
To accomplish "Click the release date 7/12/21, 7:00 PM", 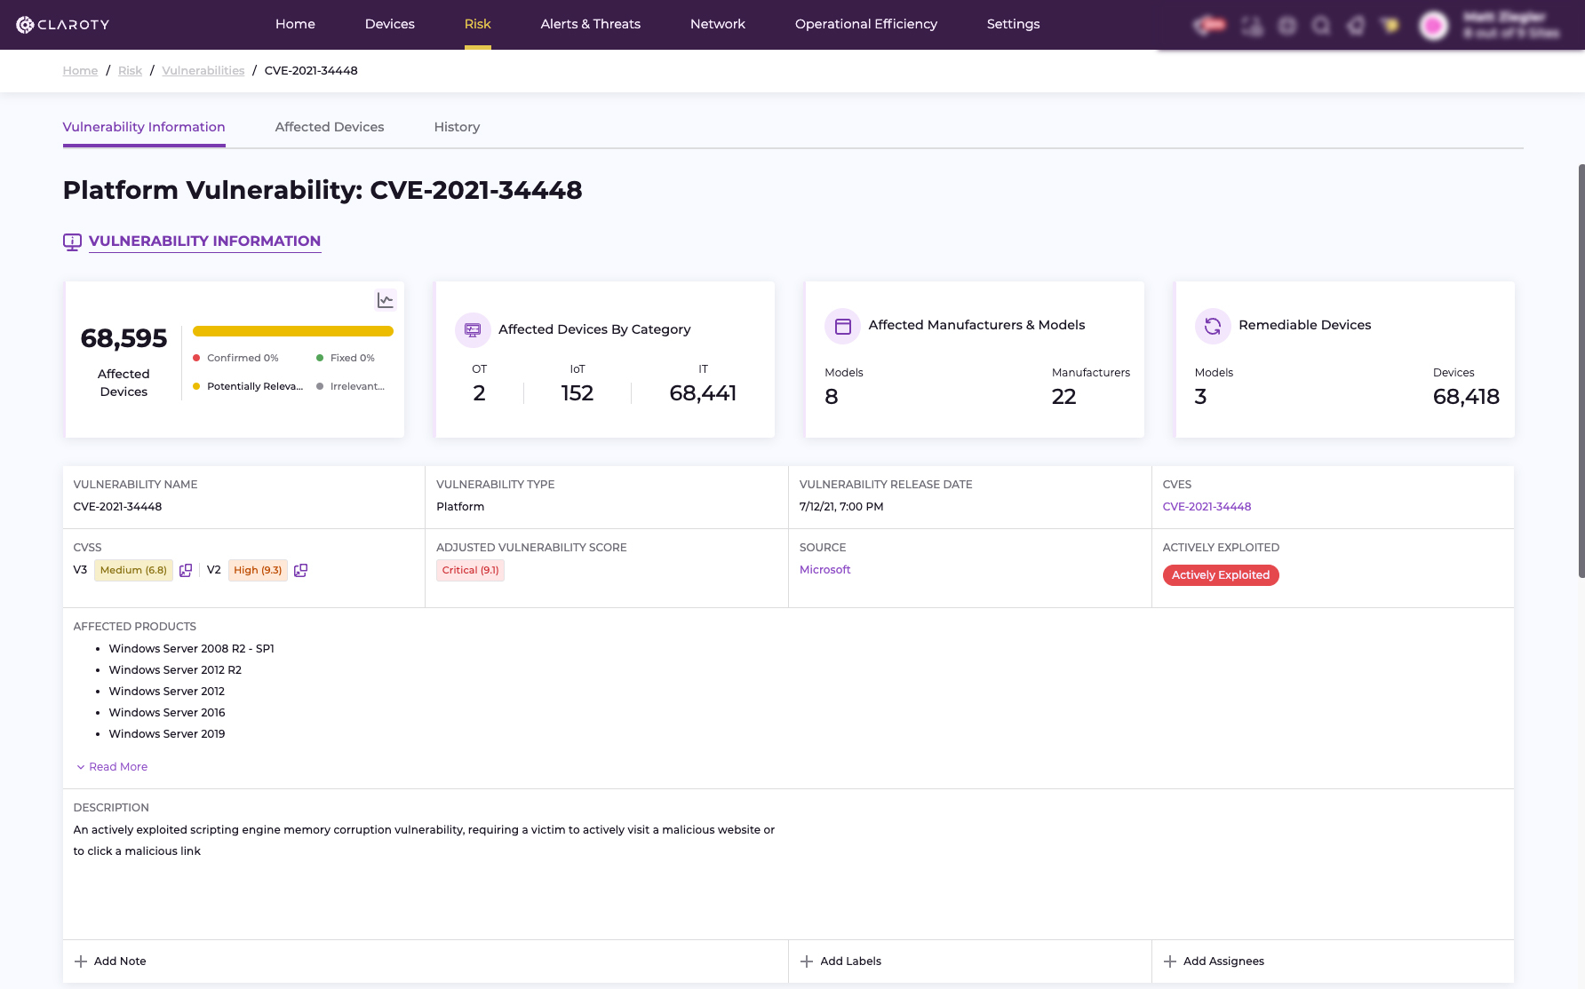I will (841, 507).
